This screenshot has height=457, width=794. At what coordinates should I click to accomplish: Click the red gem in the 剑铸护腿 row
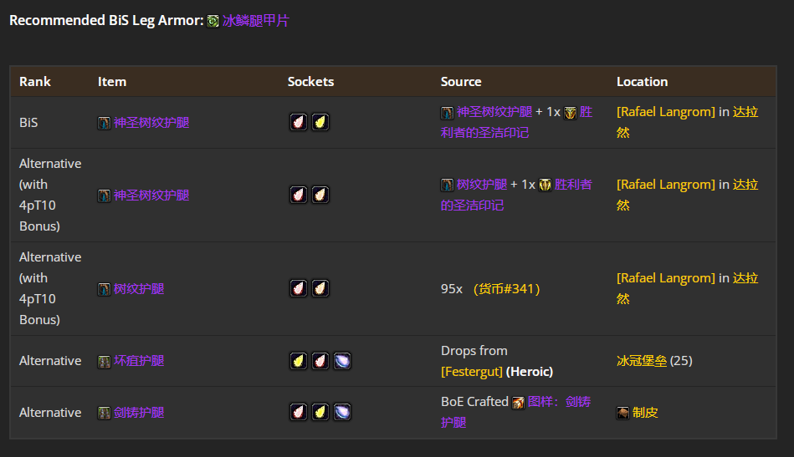point(298,412)
